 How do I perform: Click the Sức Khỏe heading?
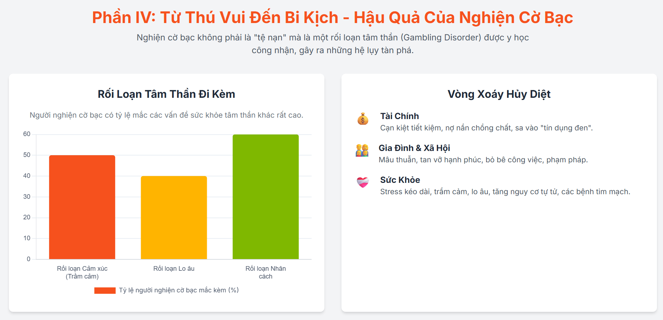tap(400, 180)
